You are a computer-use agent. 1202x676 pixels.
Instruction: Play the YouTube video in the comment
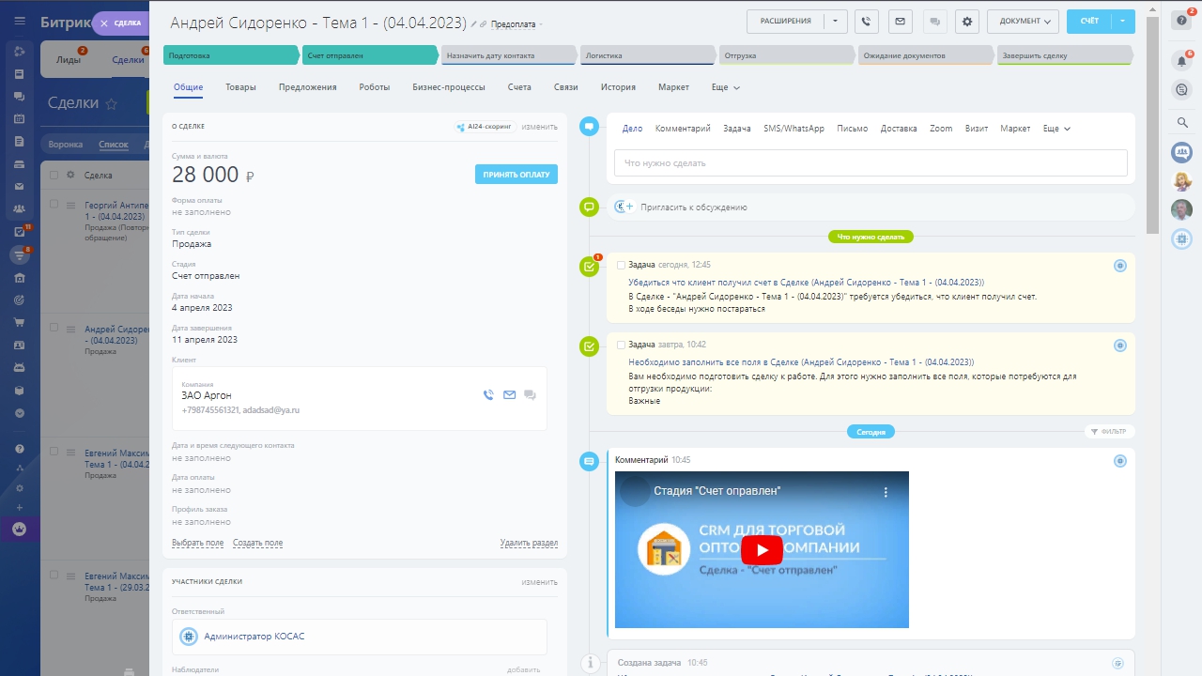[x=762, y=549]
